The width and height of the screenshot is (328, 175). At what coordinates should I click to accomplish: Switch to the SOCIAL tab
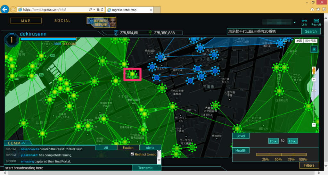(62, 21)
